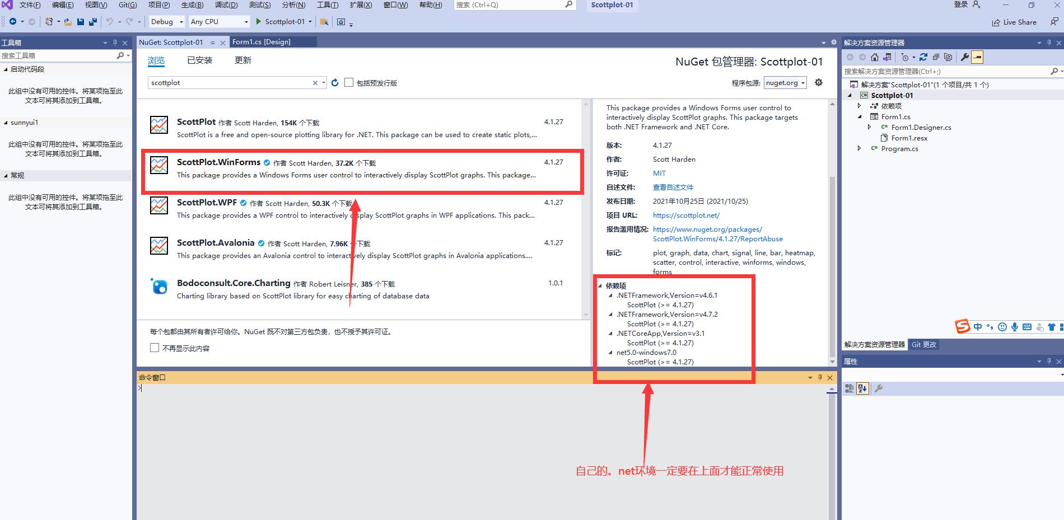Enable the include prerelease checkbox

pyautogui.click(x=349, y=82)
